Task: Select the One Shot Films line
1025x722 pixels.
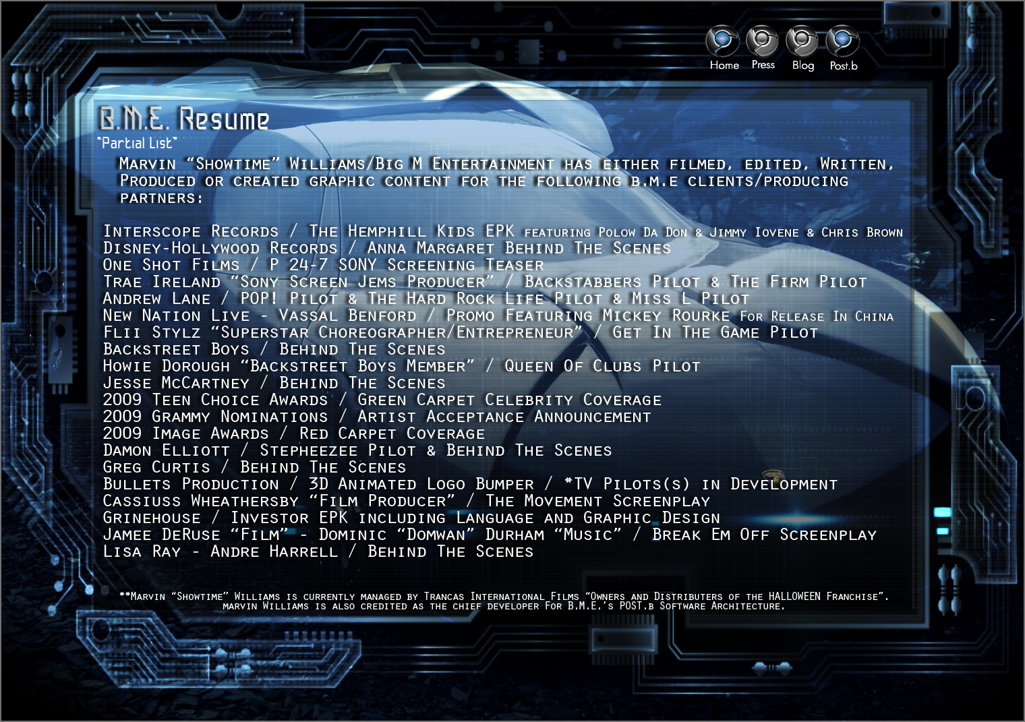Action: (x=324, y=265)
